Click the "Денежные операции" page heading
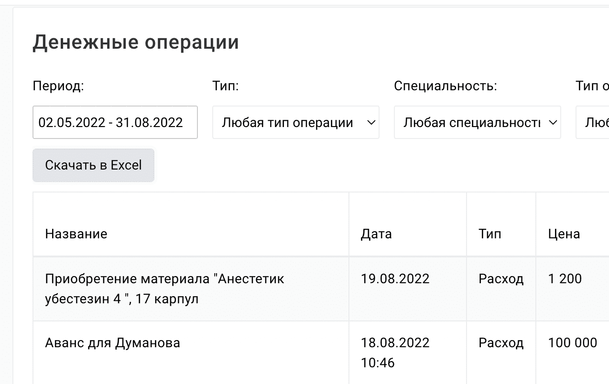 (136, 43)
